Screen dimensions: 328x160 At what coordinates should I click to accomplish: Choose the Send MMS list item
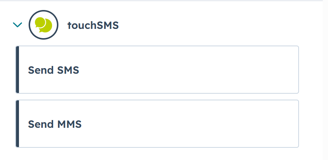click(157, 124)
